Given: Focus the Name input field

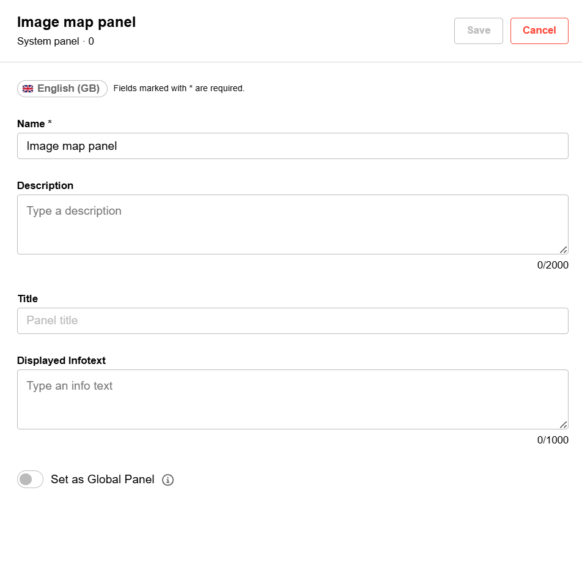Looking at the screenshot, I should pyautogui.click(x=292, y=146).
